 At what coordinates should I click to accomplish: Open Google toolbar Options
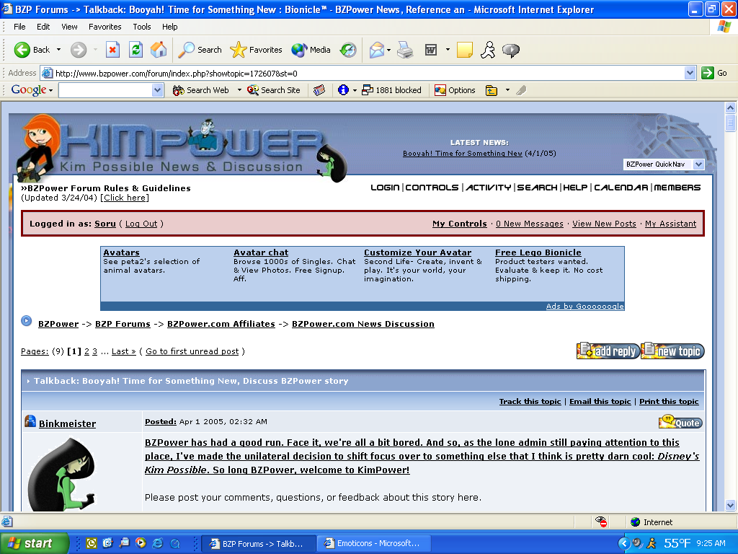(x=455, y=90)
